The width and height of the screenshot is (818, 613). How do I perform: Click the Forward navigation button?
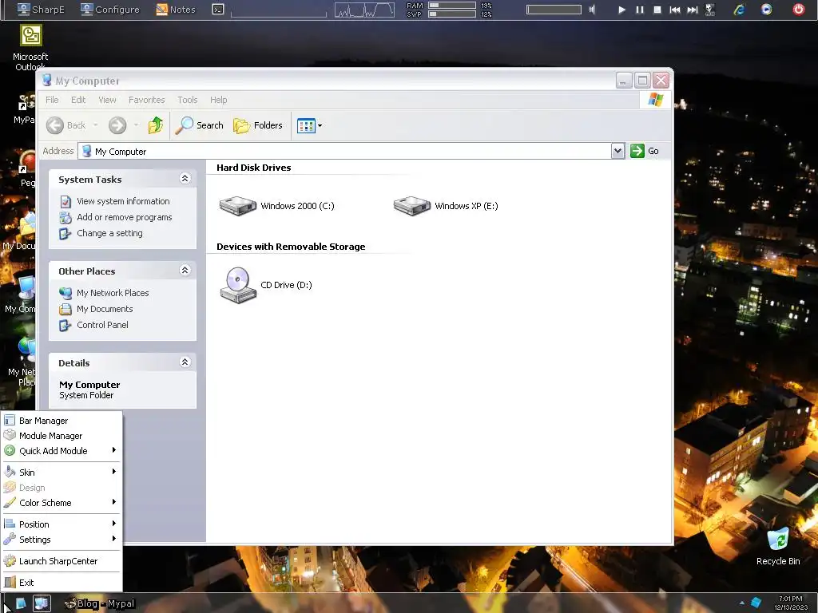coord(117,125)
